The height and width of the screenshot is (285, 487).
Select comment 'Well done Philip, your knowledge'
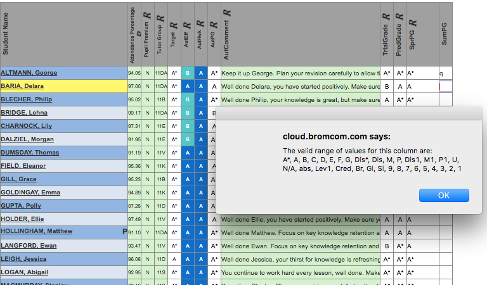pos(301,100)
